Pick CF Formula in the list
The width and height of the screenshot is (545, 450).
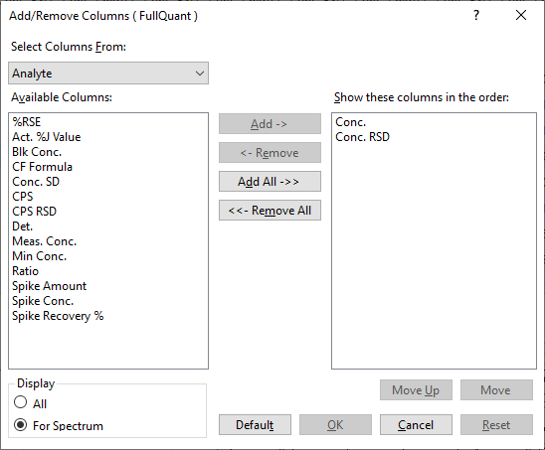(x=42, y=167)
